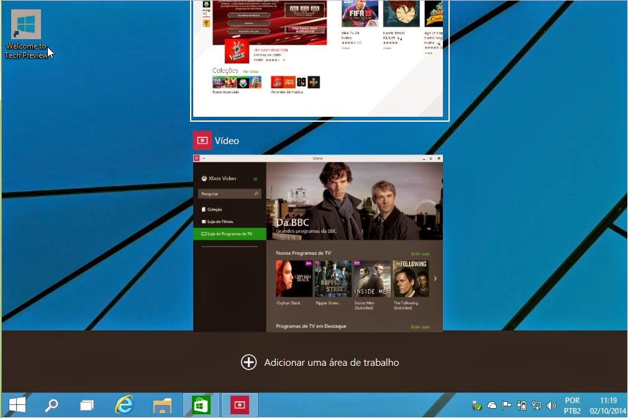The height and width of the screenshot is (418, 628).
Task: Click Orphan Black poster in Video thumbnail
Action: point(294,279)
